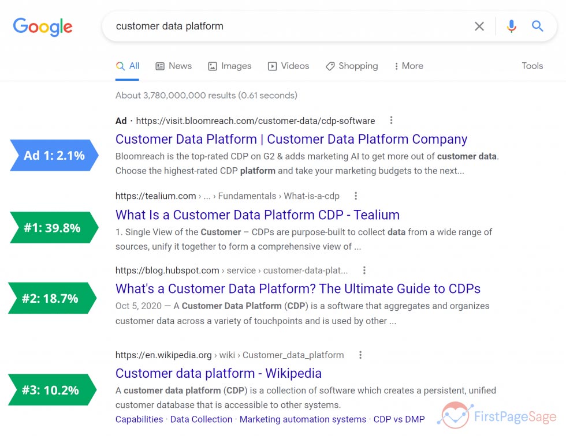Open options menu for Tealium result

[x=356, y=196]
